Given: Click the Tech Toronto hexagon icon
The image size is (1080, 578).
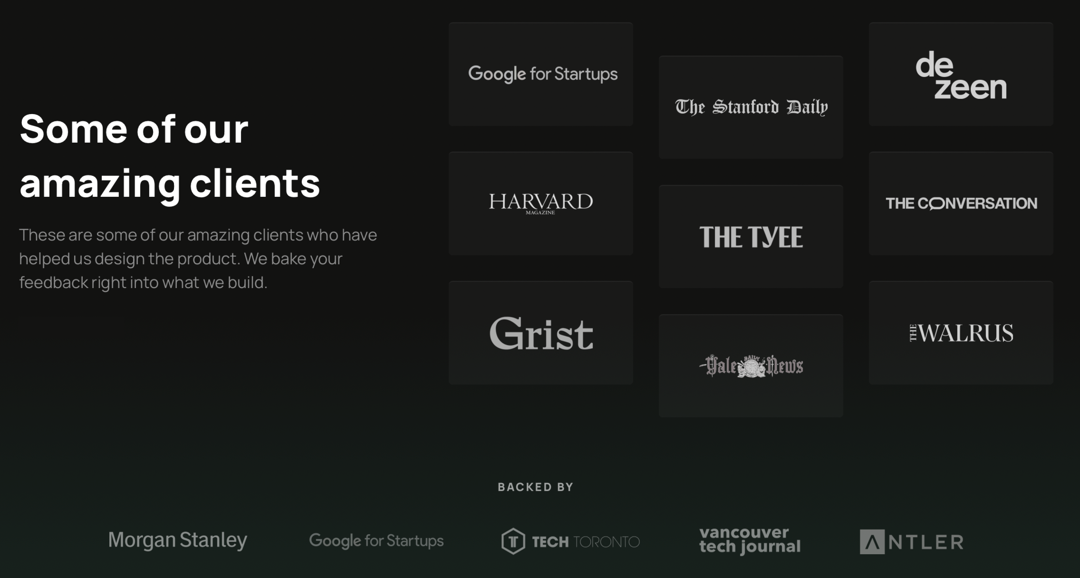Looking at the screenshot, I should tap(512, 541).
